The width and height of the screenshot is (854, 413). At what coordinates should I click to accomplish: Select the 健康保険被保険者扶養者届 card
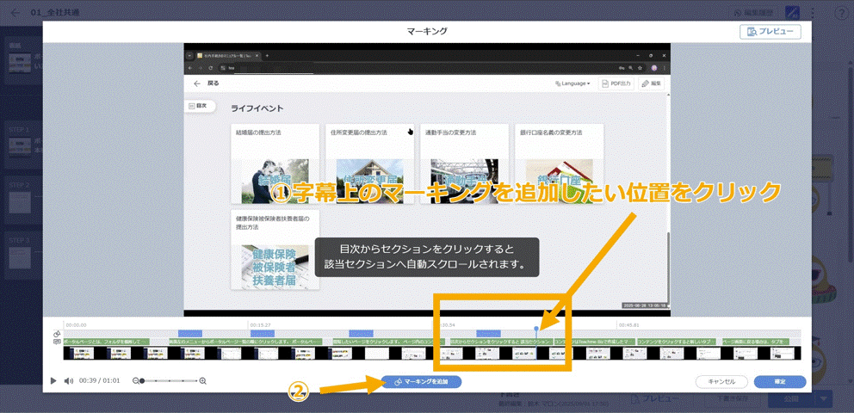pos(274,250)
